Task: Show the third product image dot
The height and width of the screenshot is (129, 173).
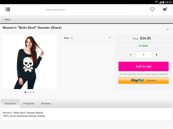Action: coord(31,92)
